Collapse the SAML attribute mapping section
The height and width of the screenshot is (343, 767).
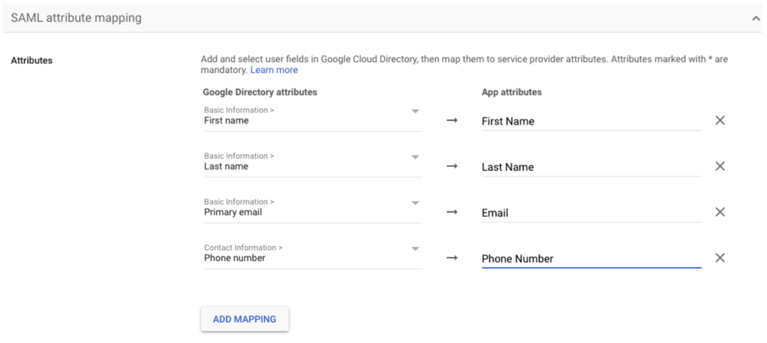(755, 18)
